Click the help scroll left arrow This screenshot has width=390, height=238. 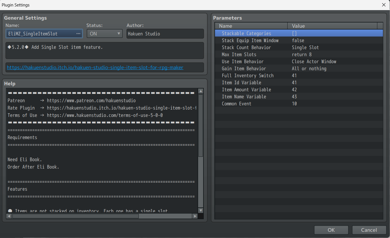[9, 216]
